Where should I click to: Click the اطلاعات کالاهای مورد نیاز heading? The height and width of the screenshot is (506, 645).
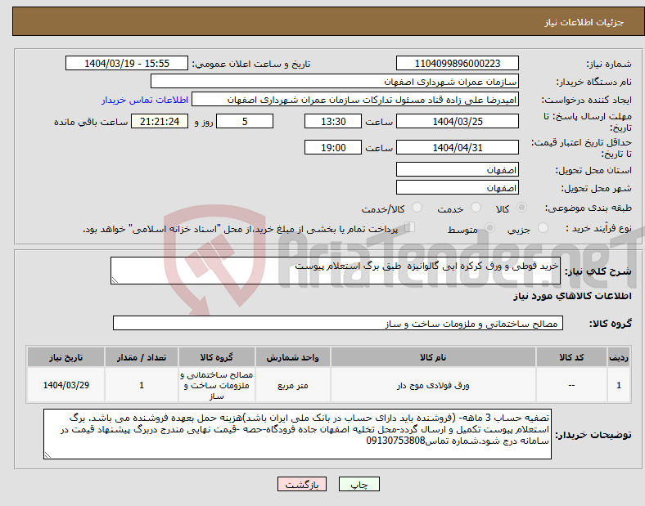572,296
